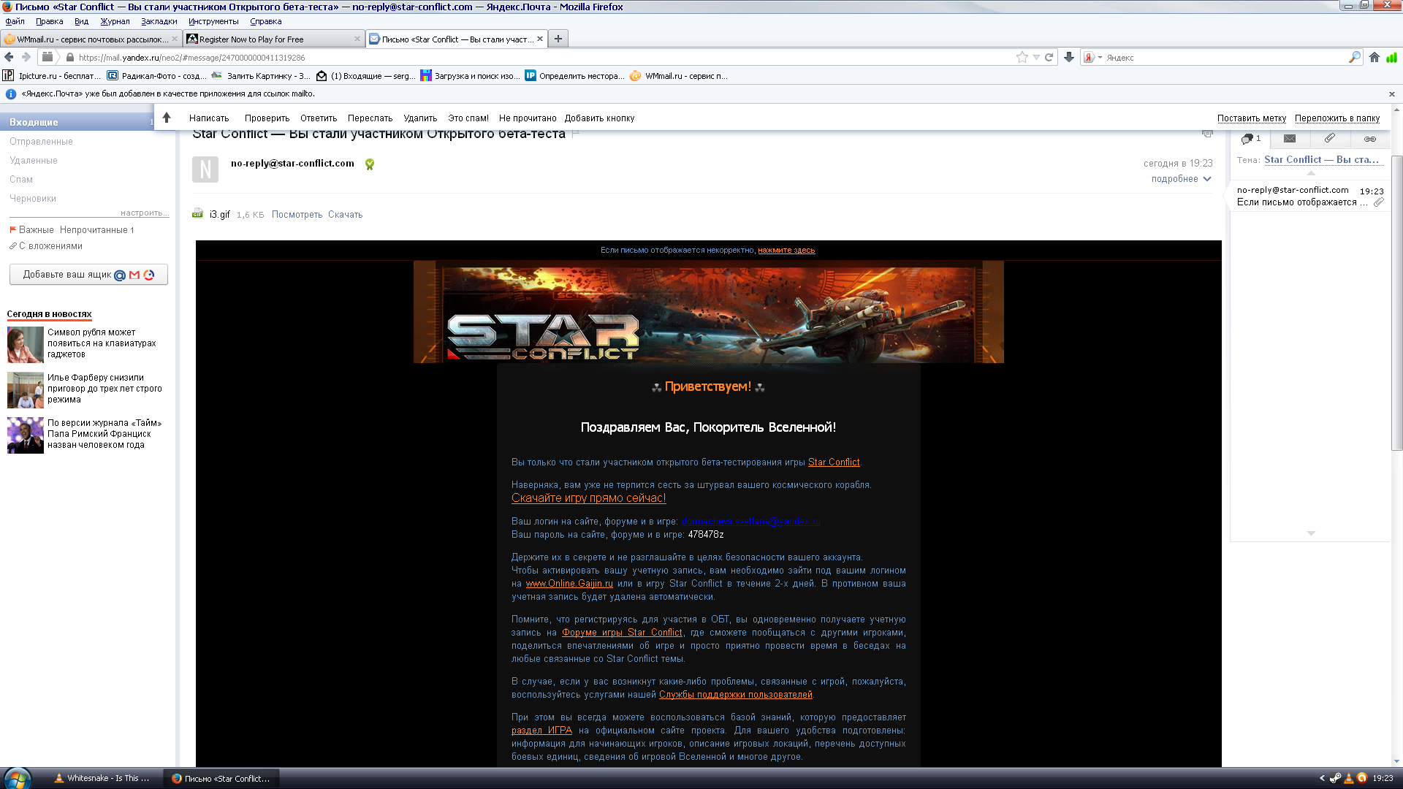
Task: Click the sender avatar N icon
Action: pos(205,169)
